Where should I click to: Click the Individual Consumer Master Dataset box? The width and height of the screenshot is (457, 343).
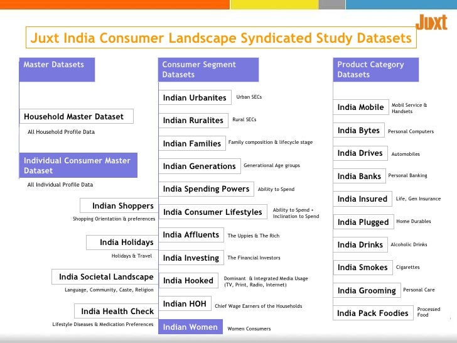78,165
